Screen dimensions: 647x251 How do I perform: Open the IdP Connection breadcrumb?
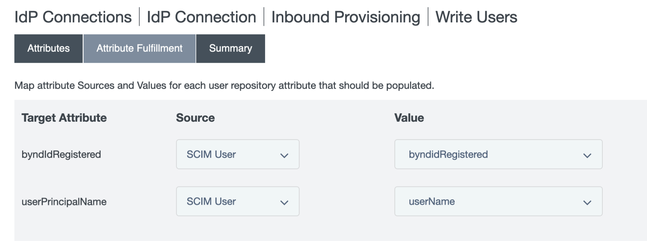click(x=201, y=17)
